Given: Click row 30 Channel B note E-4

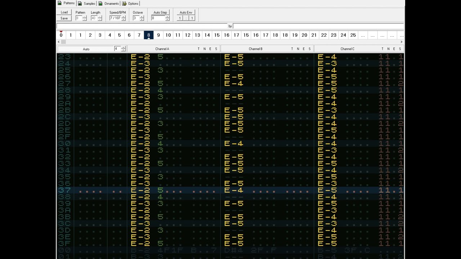Looking at the screenshot, I should click(x=234, y=144).
